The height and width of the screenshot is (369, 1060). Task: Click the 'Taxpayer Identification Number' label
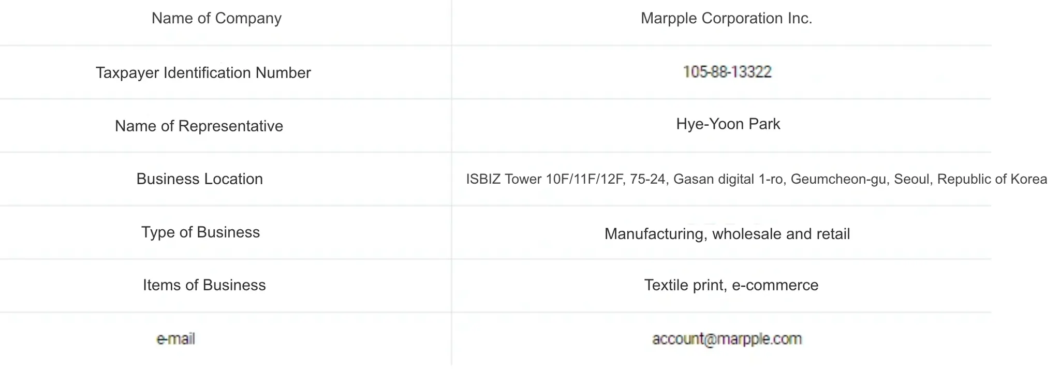point(203,73)
